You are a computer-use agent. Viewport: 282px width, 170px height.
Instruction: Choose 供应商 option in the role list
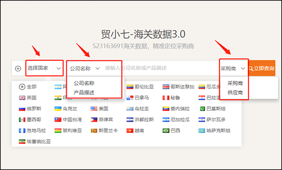pos(235,93)
